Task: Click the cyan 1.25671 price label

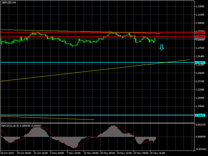Action: point(200,63)
